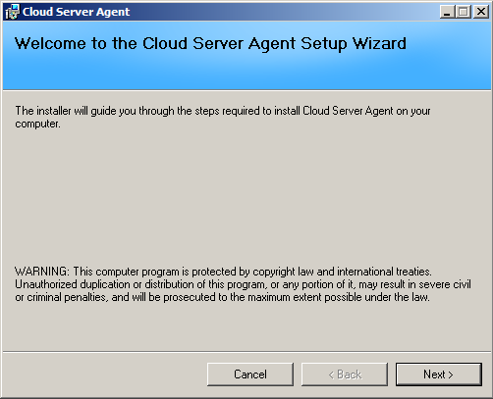Click the empty title bar space beside the title

285,12
